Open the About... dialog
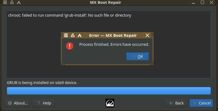218x111 pixels. click(x=18, y=103)
